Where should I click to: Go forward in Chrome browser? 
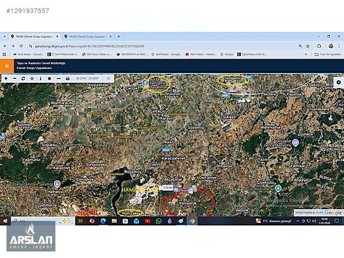click(x=13, y=46)
